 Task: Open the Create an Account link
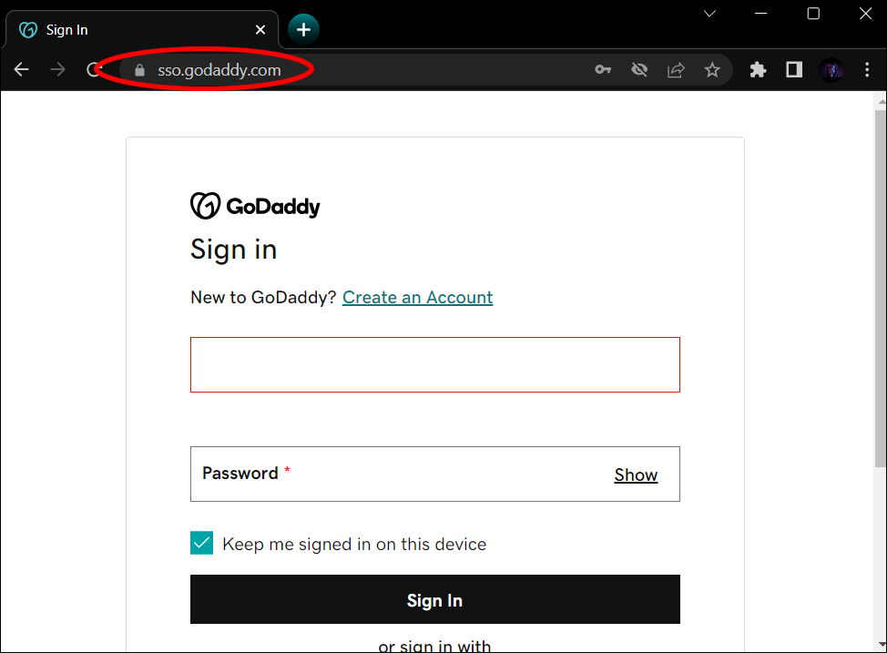(x=417, y=297)
